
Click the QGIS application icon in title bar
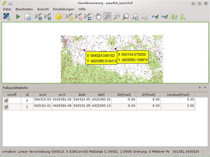pos(4,3)
